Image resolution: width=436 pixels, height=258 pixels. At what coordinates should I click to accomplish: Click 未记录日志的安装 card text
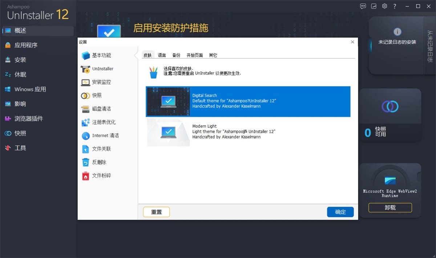[x=397, y=42]
